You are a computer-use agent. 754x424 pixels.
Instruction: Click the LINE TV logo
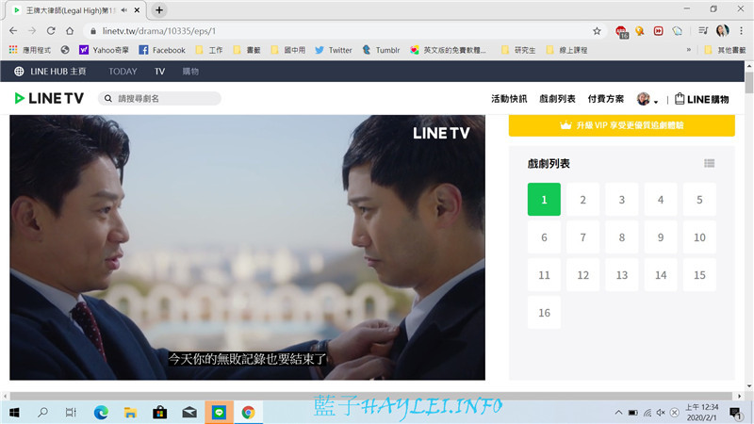49,99
